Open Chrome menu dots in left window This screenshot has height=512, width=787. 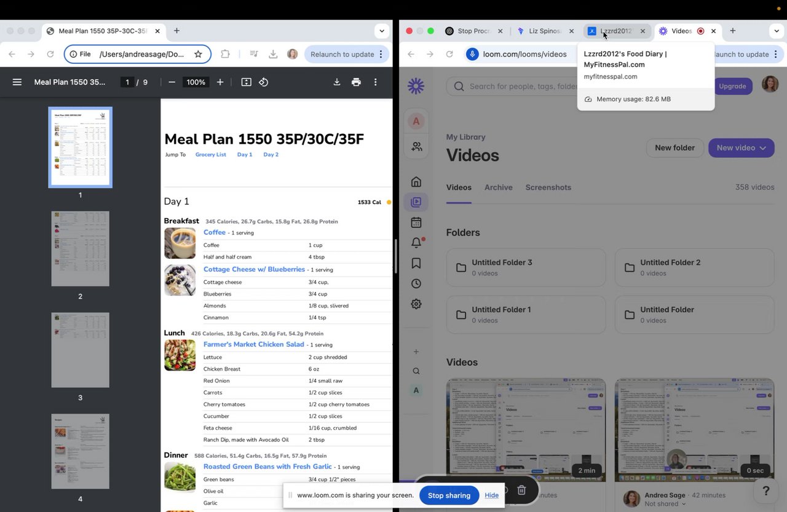381,54
